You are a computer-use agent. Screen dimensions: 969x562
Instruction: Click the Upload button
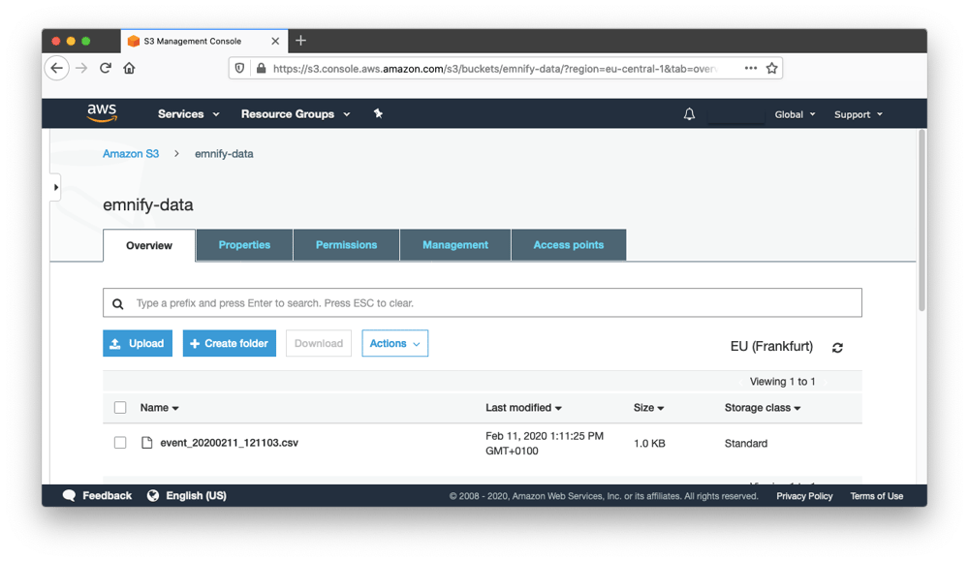138,343
